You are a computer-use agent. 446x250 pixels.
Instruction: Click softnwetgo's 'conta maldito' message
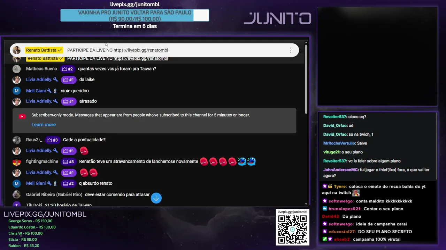[x=384, y=201]
